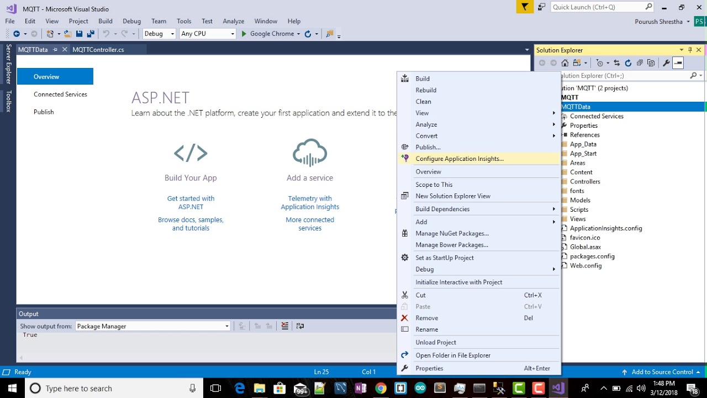
Task: Select Controllers folder in Solution Explorer
Action: point(585,181)
